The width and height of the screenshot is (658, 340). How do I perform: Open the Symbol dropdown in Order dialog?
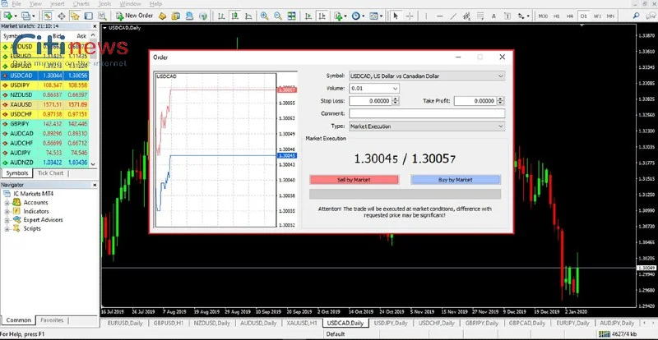[427, 76]
